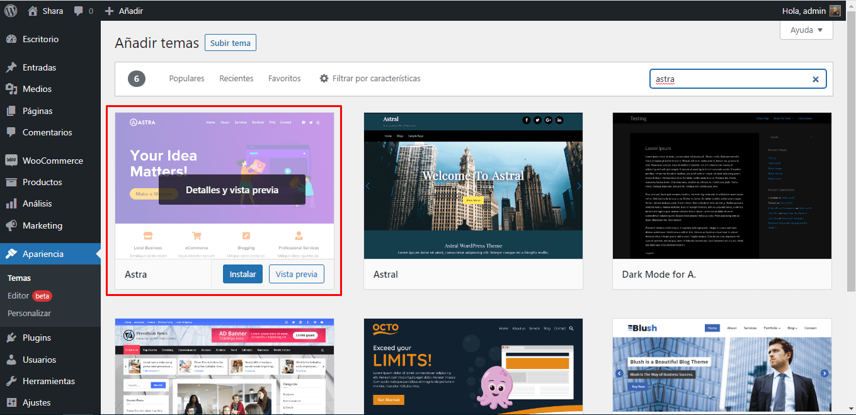Open the Astral theme thumbnail
The width and height of the screenshot is (856, 415).
pyautogui.click(x=473, y=186)
